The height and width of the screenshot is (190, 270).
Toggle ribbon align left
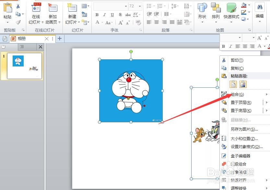149,22
